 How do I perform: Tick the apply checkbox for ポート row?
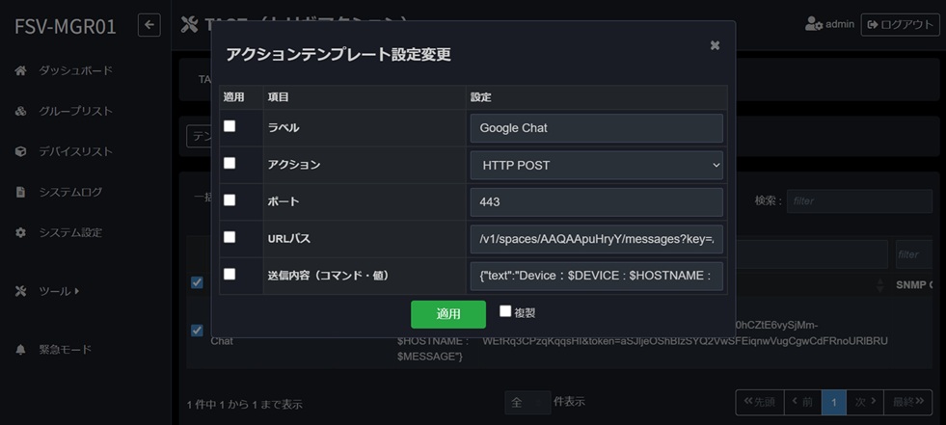[230, 200]
